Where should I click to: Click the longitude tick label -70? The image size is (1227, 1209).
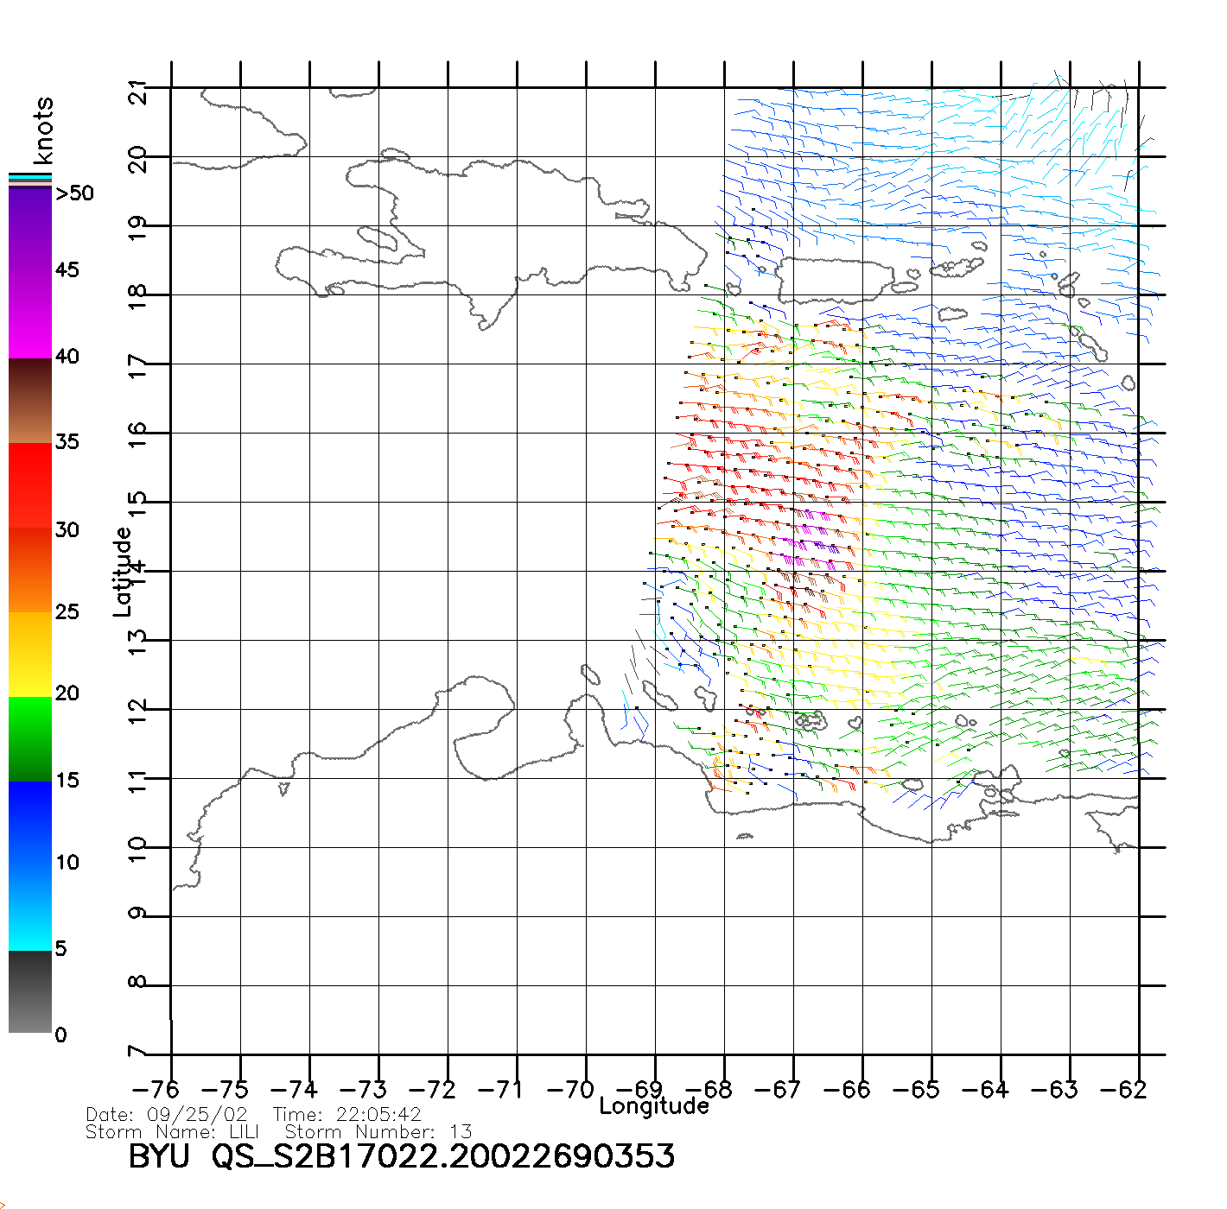570,1090
